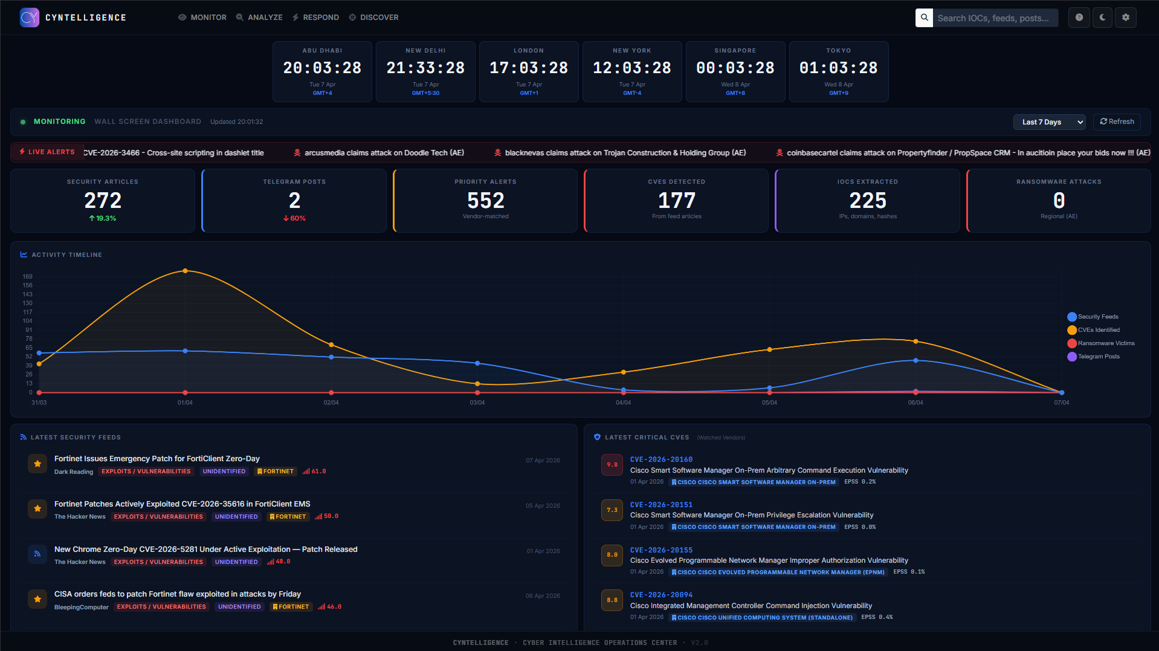
Task: Click the search magnifier icon
Action: point(924,18)
